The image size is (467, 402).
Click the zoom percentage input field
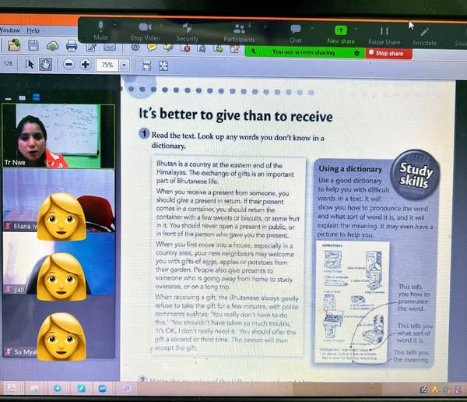[107, 65]
